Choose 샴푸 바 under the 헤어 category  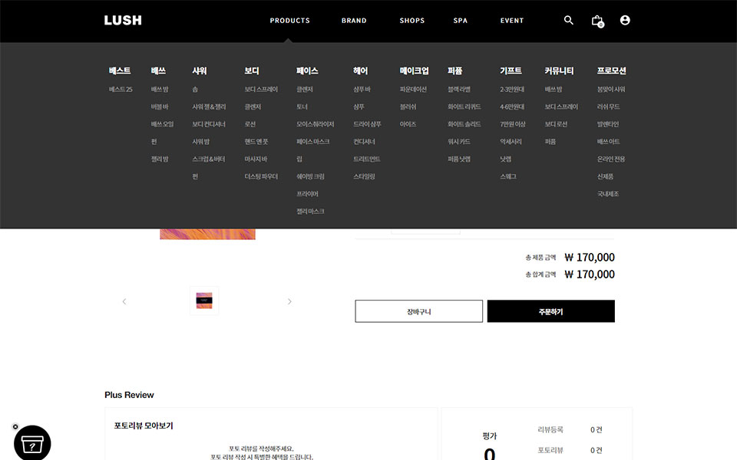[362, 90]
